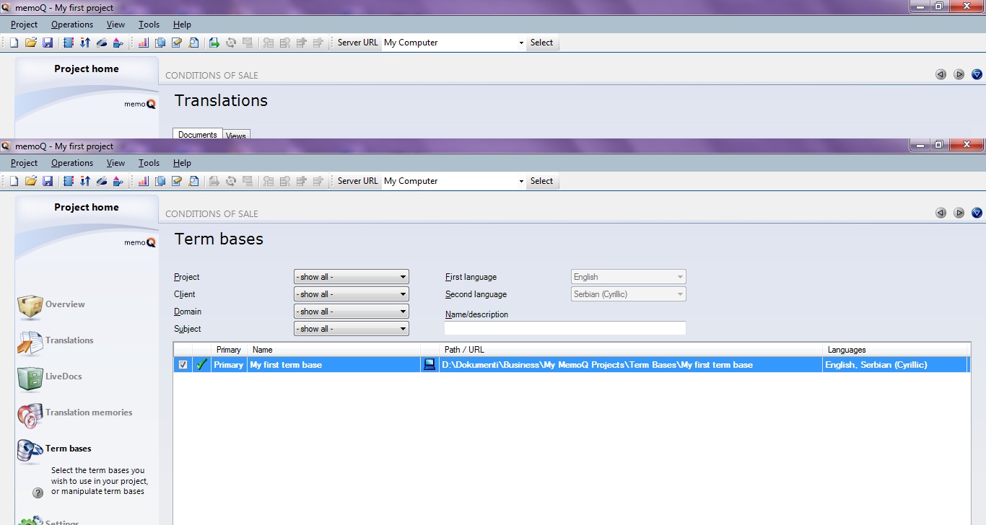Click Select button in Translations window

click(541, 43)
